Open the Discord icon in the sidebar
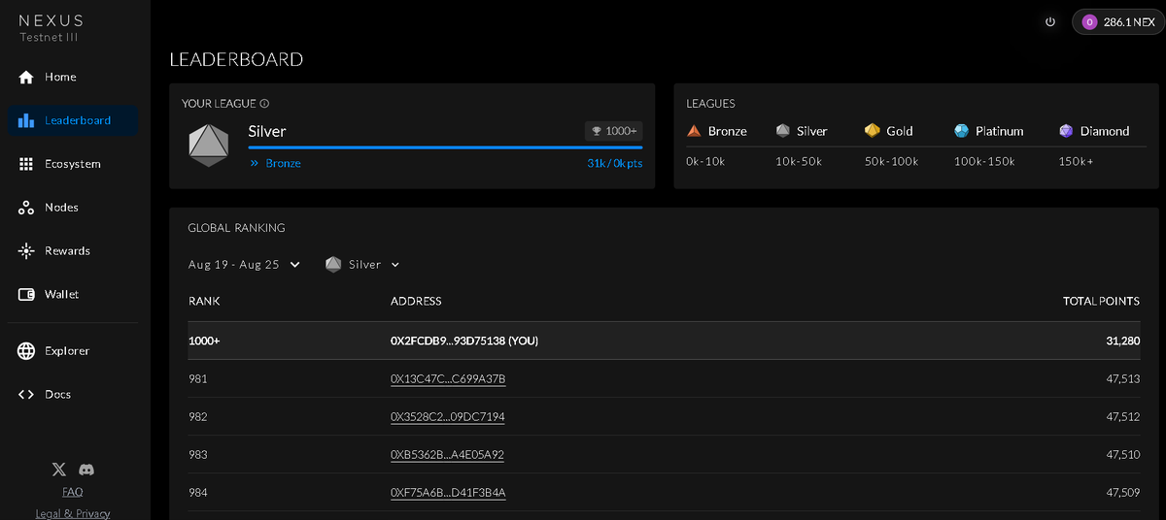The image size is (1166, 520). click(x=86, y=470)
